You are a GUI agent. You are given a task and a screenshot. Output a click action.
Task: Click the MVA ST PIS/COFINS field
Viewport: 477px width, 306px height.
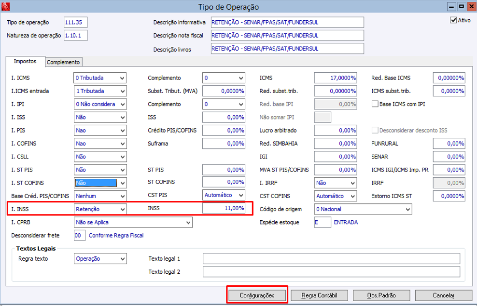[x=335, y=170]
